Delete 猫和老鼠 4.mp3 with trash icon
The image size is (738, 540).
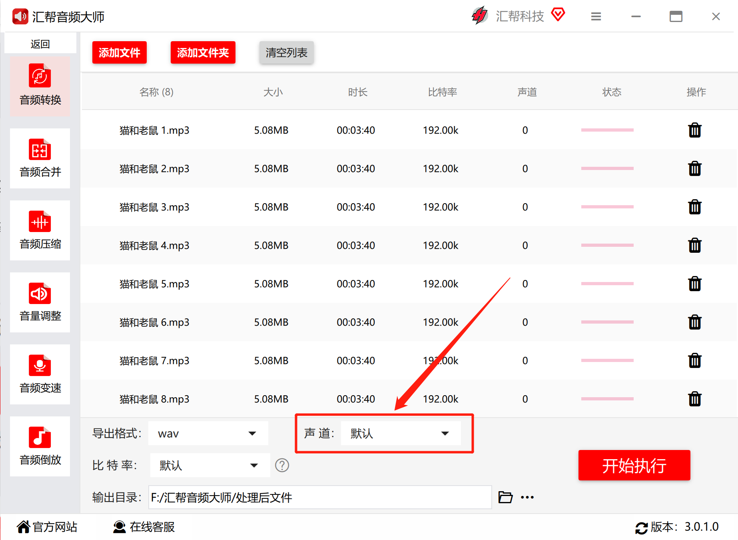[695, 245]
